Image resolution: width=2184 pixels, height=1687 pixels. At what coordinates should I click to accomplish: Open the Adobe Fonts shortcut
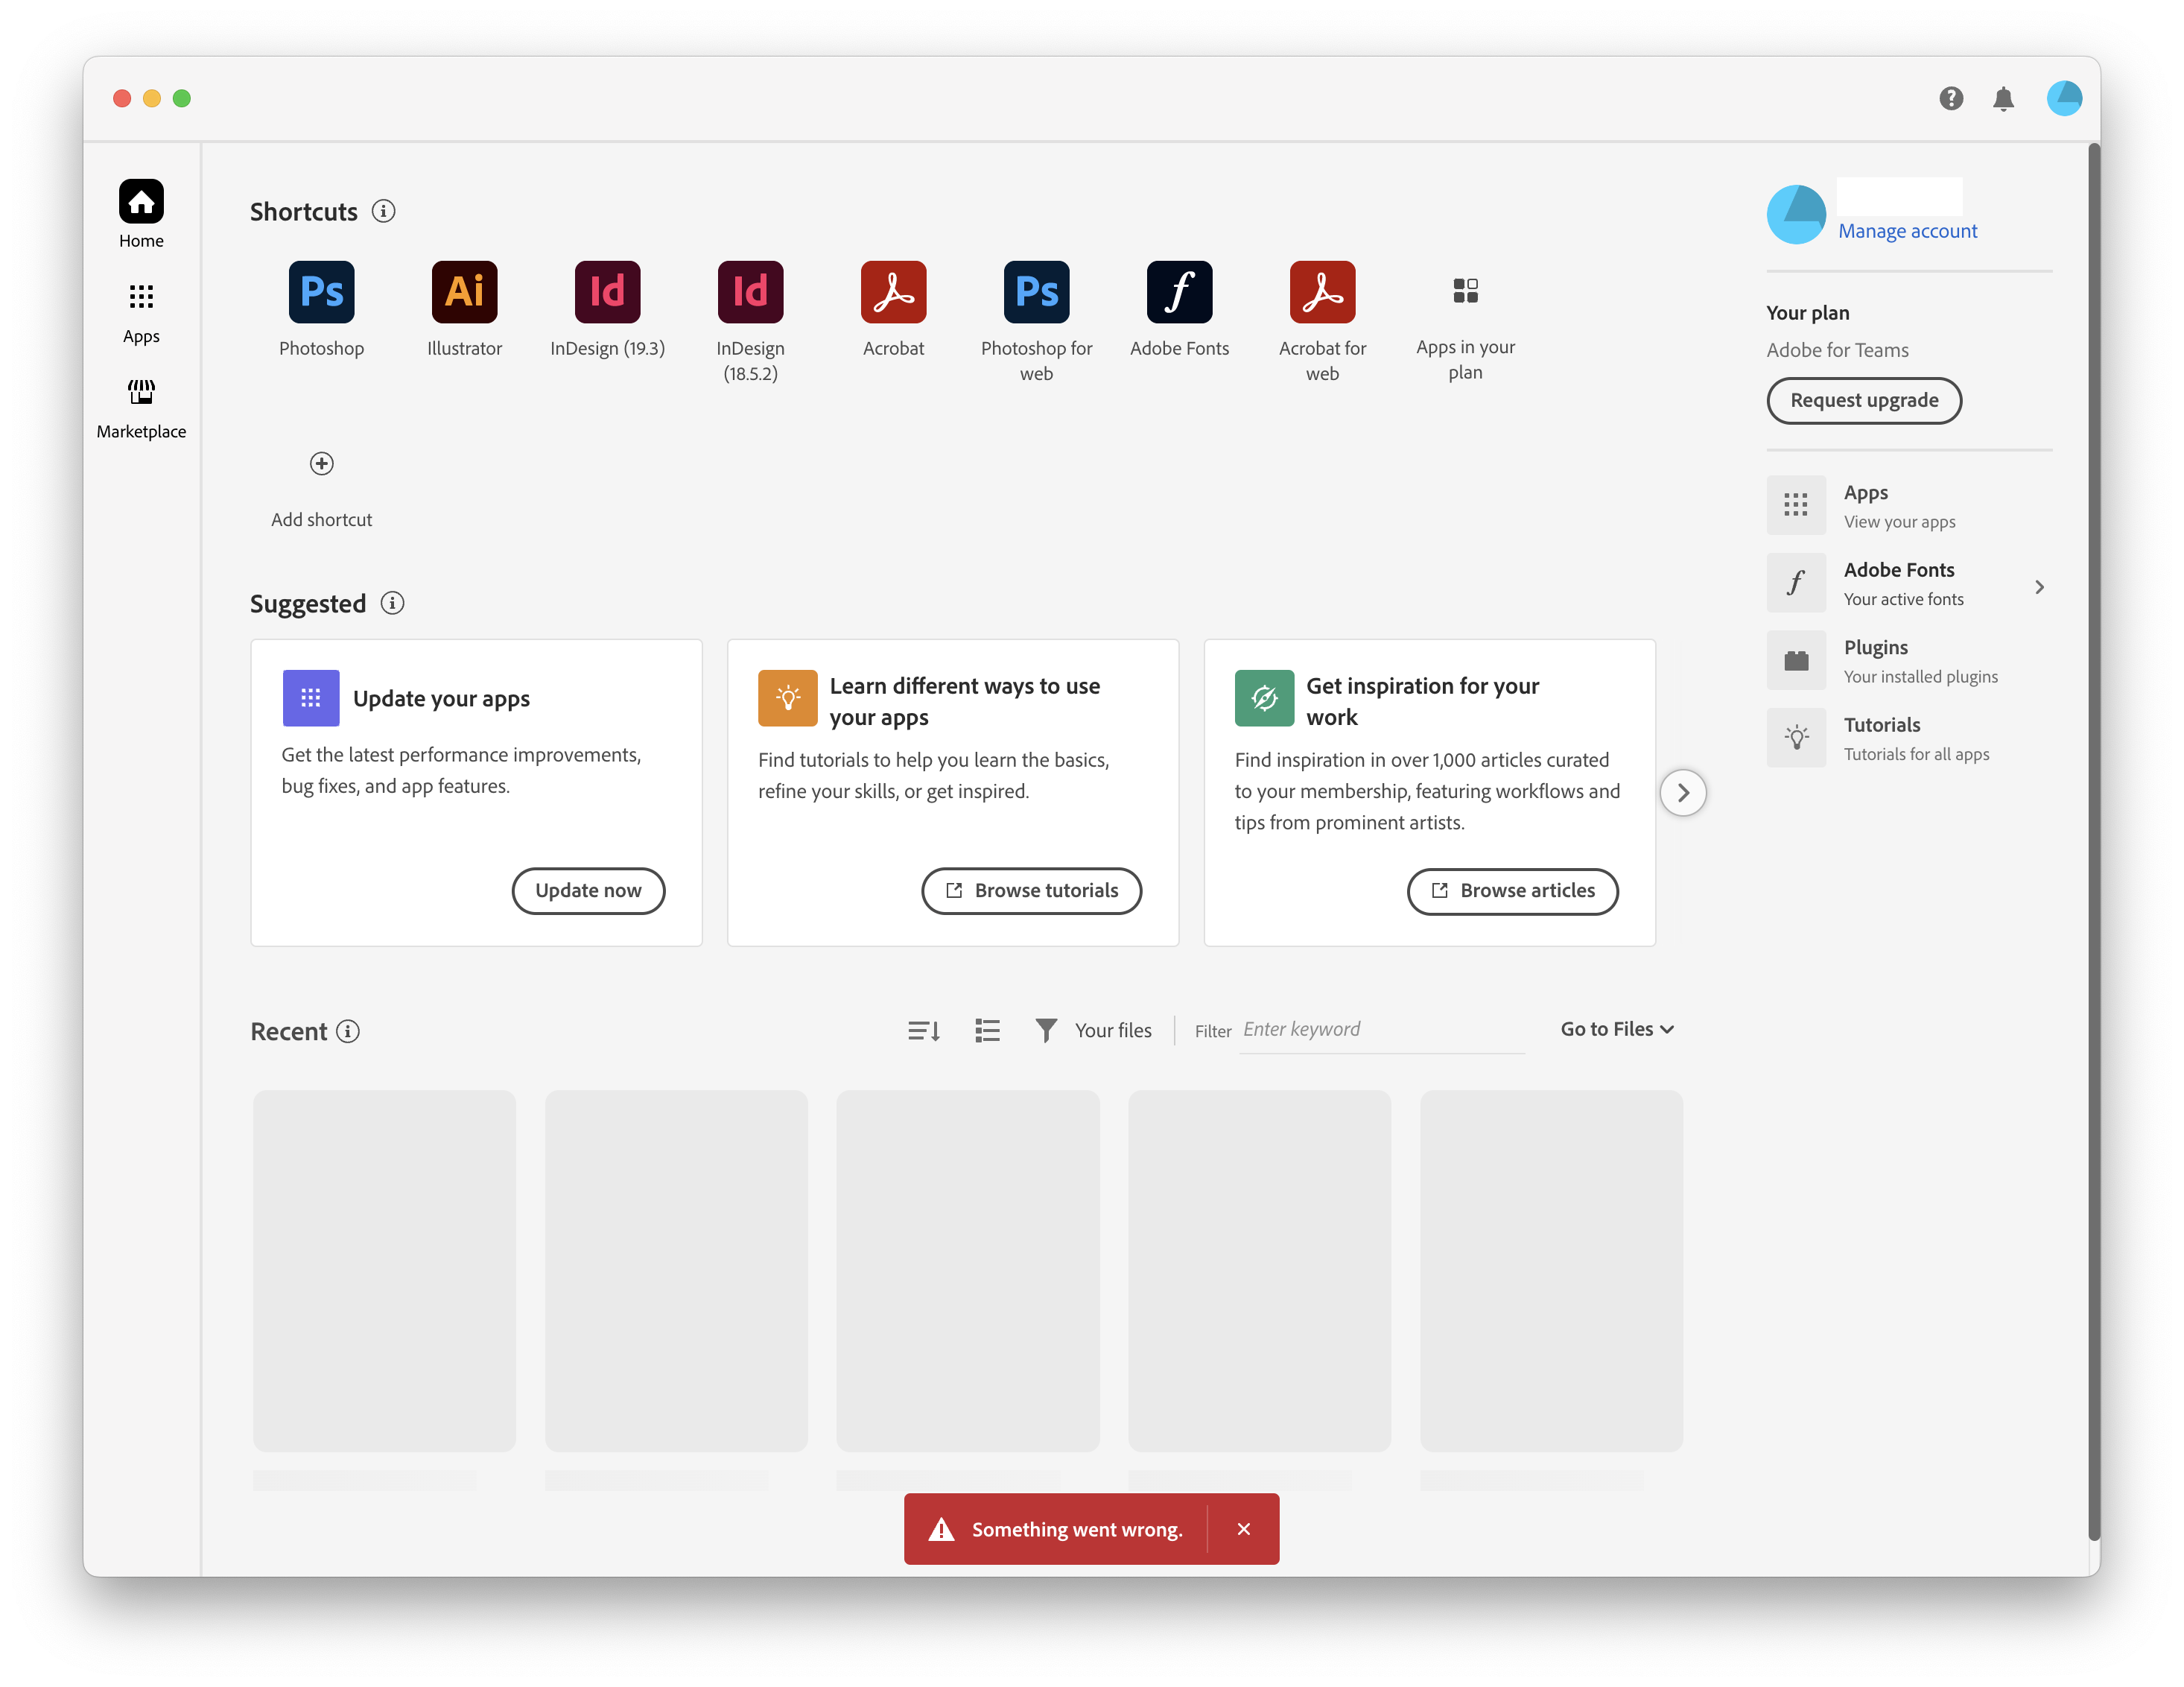[1179, 292]
